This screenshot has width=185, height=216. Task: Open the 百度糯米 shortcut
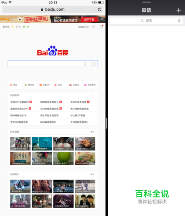pyautogui.click(x=90, y=85)
